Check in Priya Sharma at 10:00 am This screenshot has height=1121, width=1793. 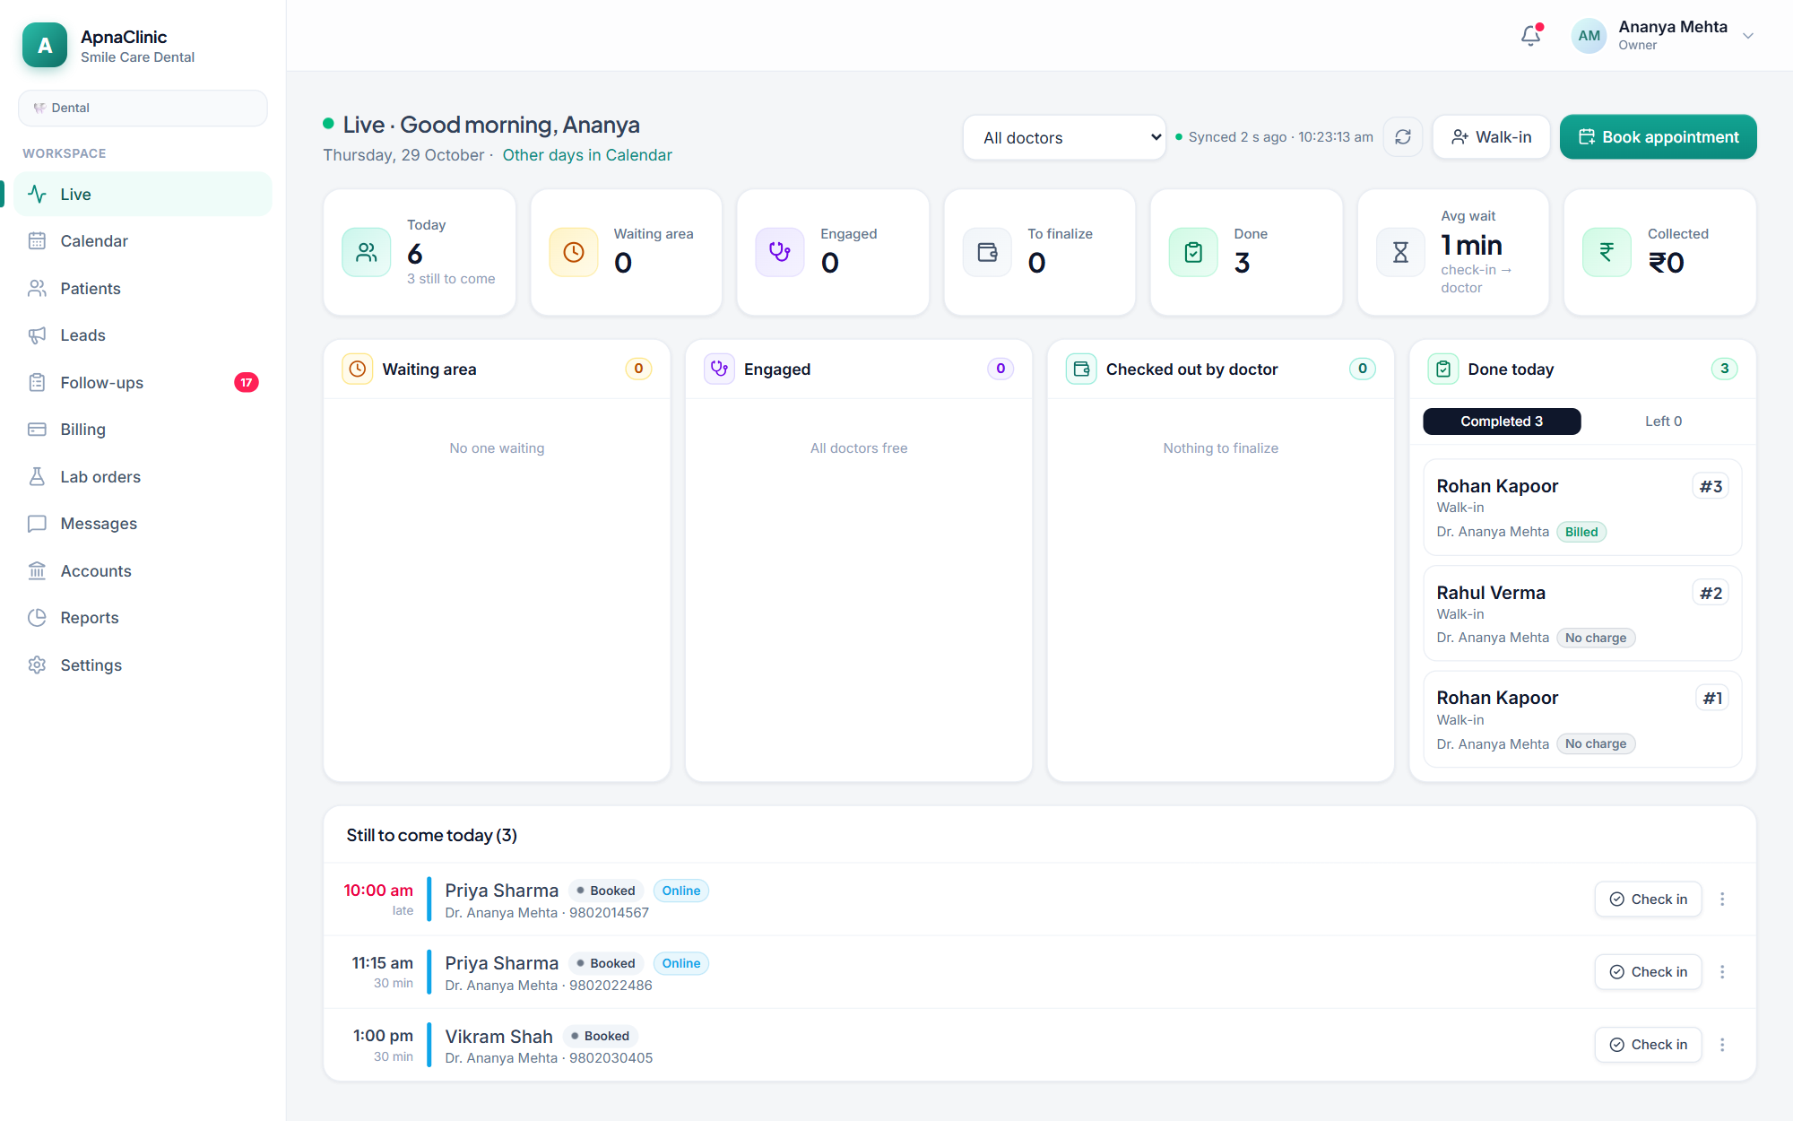tap(1648, 899)
